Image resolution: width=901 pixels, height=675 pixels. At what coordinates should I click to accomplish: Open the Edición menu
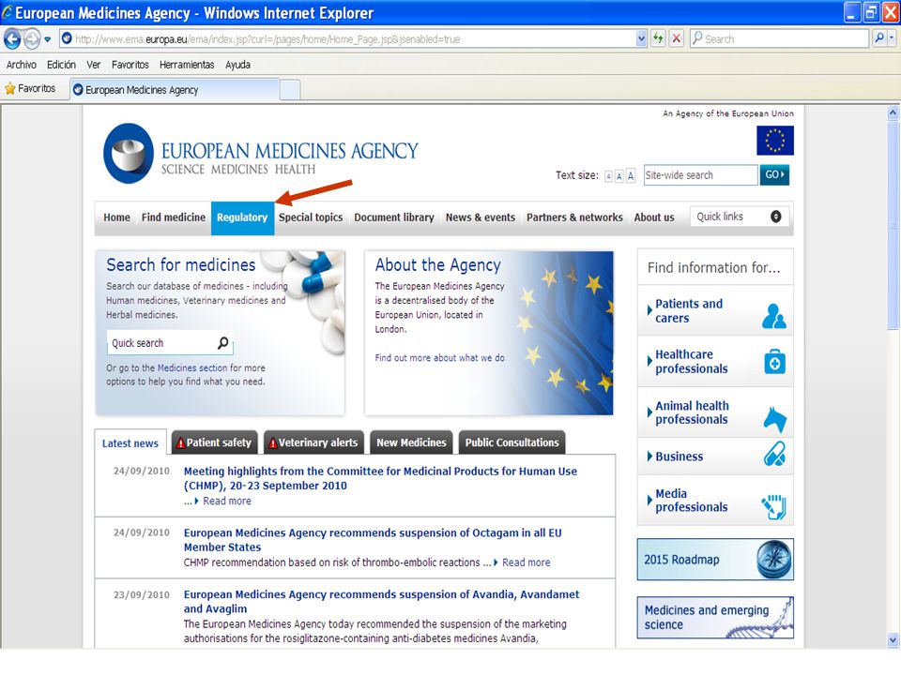62,65
